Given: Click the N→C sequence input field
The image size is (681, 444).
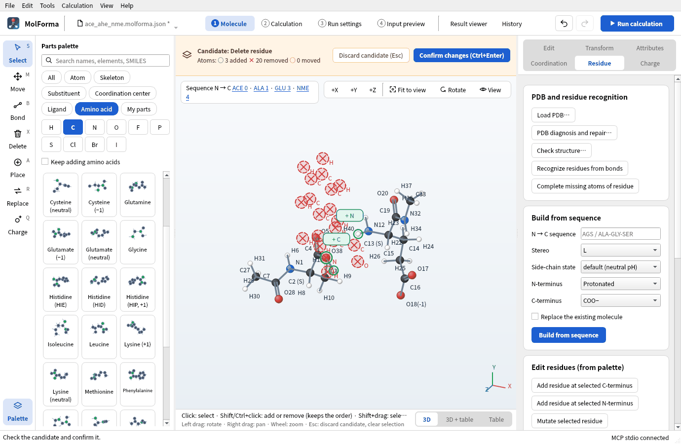Looking at the screenshot, I should click(x=620, y=234).
